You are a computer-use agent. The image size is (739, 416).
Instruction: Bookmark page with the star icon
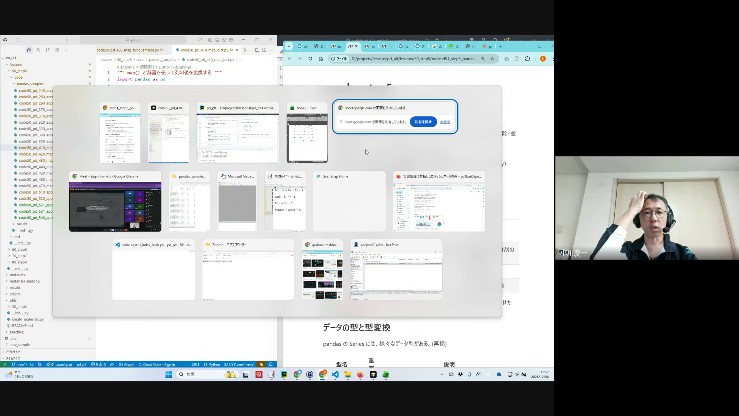tap(492, 59)
